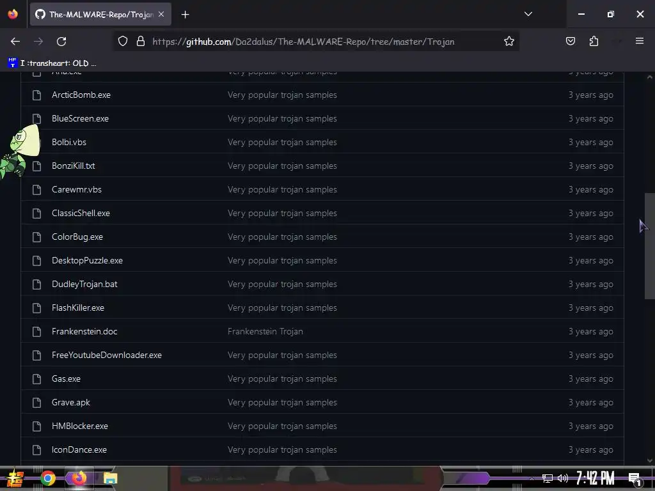Click the Frankenstein Trojan commit message

(x=265, y=332)
